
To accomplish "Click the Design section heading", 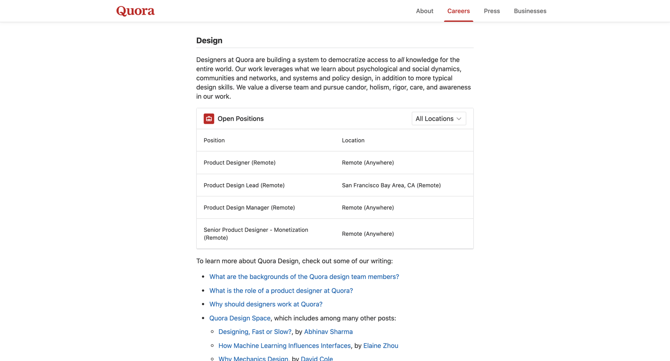I will point(209,40).
